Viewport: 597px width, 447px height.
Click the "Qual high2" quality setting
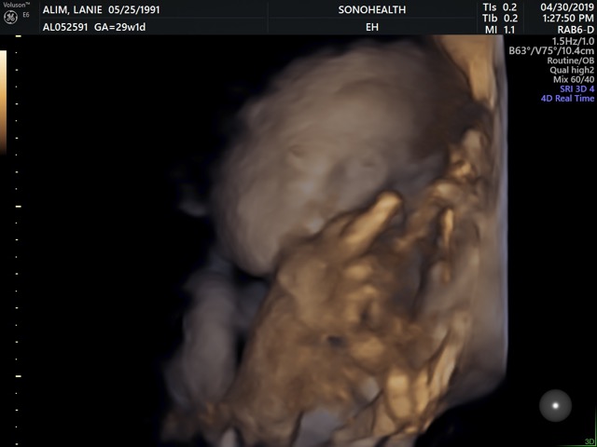tap(572, 70)
